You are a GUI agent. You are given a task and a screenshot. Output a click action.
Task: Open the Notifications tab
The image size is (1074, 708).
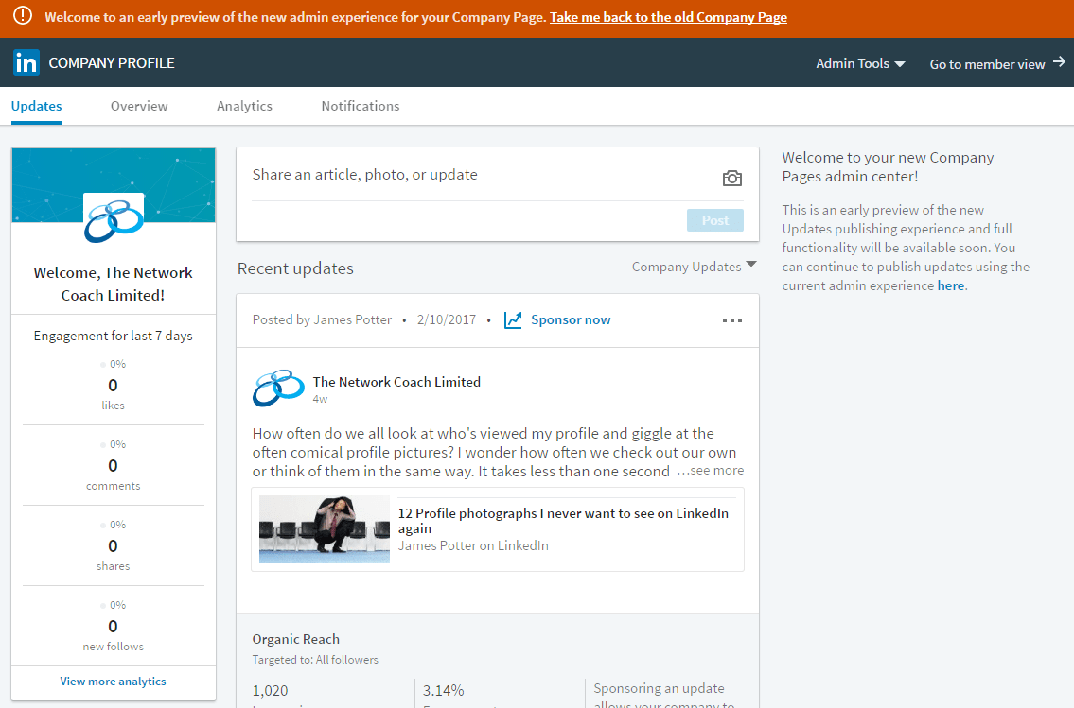point(361,106)
